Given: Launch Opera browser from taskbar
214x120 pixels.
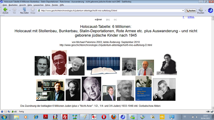Looking at the screenshot, I should coord(104,117).
